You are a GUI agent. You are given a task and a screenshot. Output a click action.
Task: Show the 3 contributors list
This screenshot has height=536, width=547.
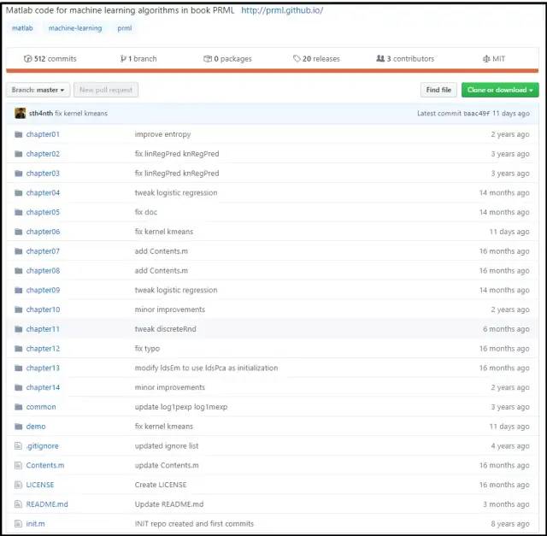click(405, 59)
